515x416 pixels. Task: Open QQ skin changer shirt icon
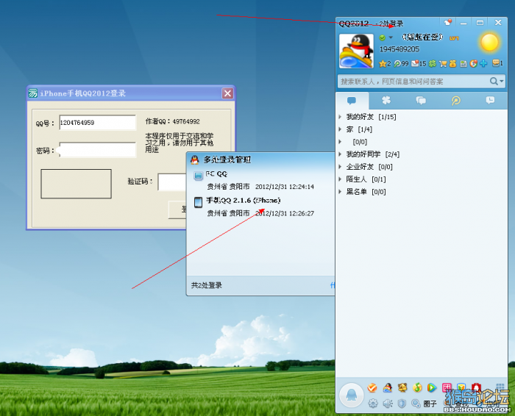448,23
